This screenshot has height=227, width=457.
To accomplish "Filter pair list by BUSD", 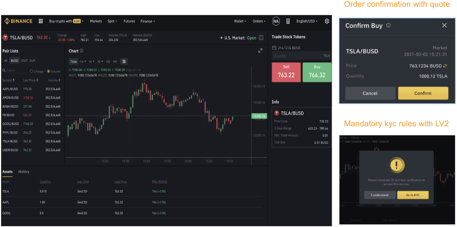I will pos(14,60).
